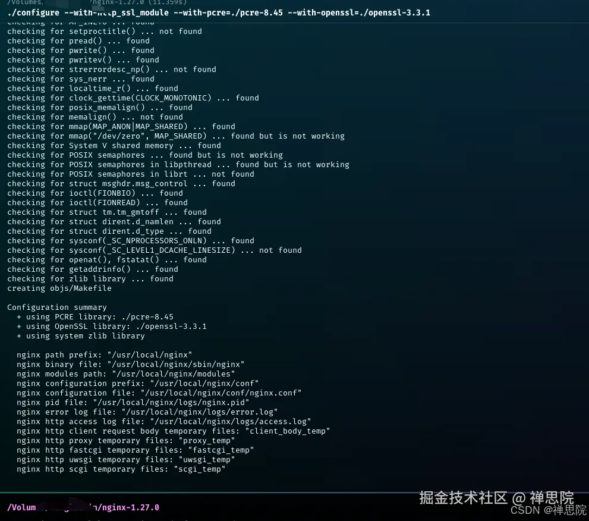
Task: Select line 'checking for System V shared memory'
Action: [x=114, y=146]
